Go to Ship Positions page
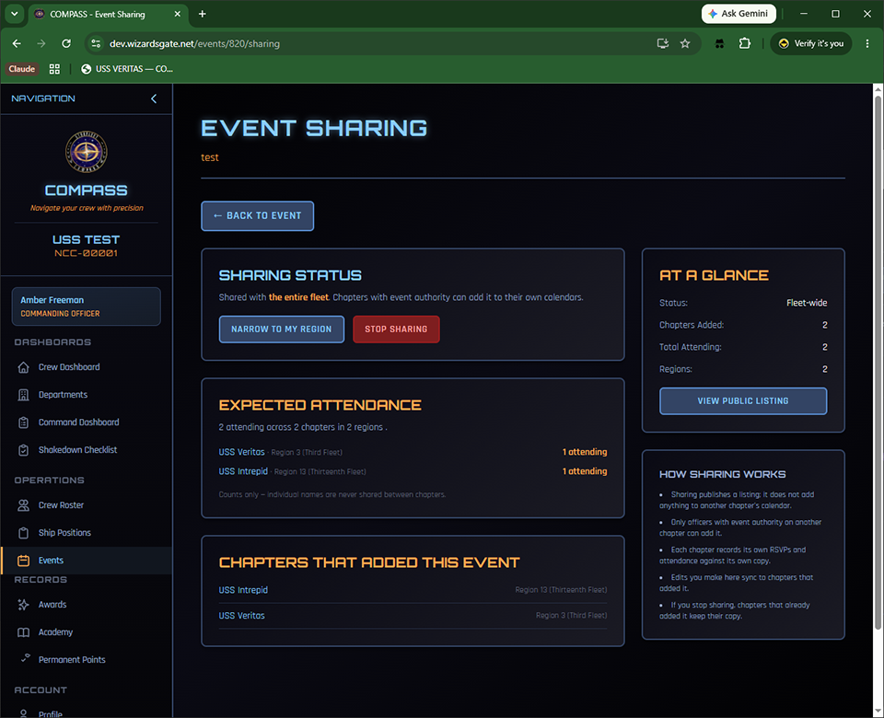The width and height of the screenshot is (884, 718). point(87,533)
